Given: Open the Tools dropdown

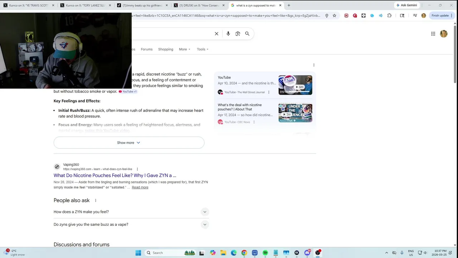Looking at the screenshot, I should coord(203,49).
